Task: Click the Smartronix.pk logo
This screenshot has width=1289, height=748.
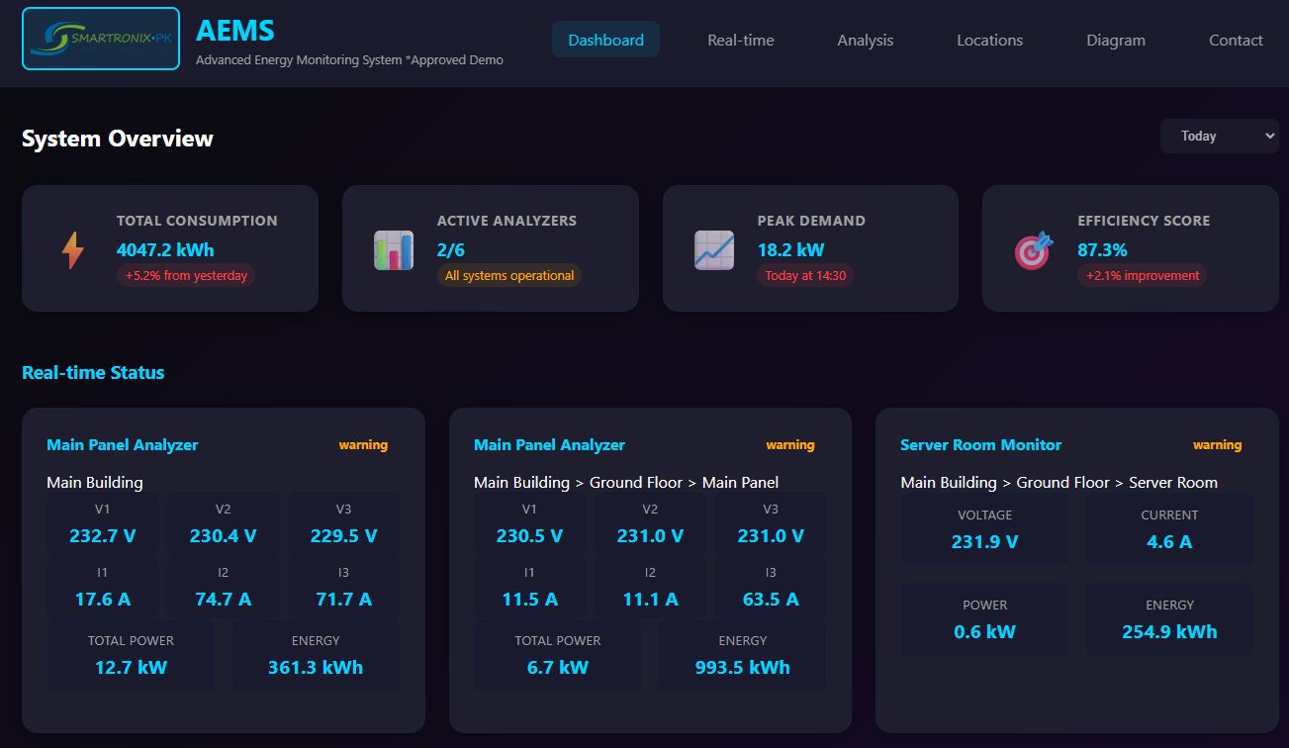Action: point(99,40)
